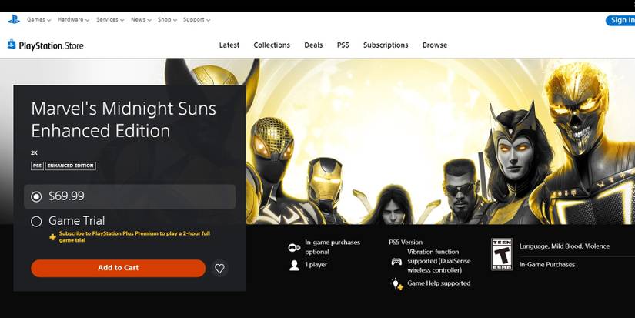Open the PS5 store tab
Viewport: 635px width, 318px height.
[x=343, y=45]
